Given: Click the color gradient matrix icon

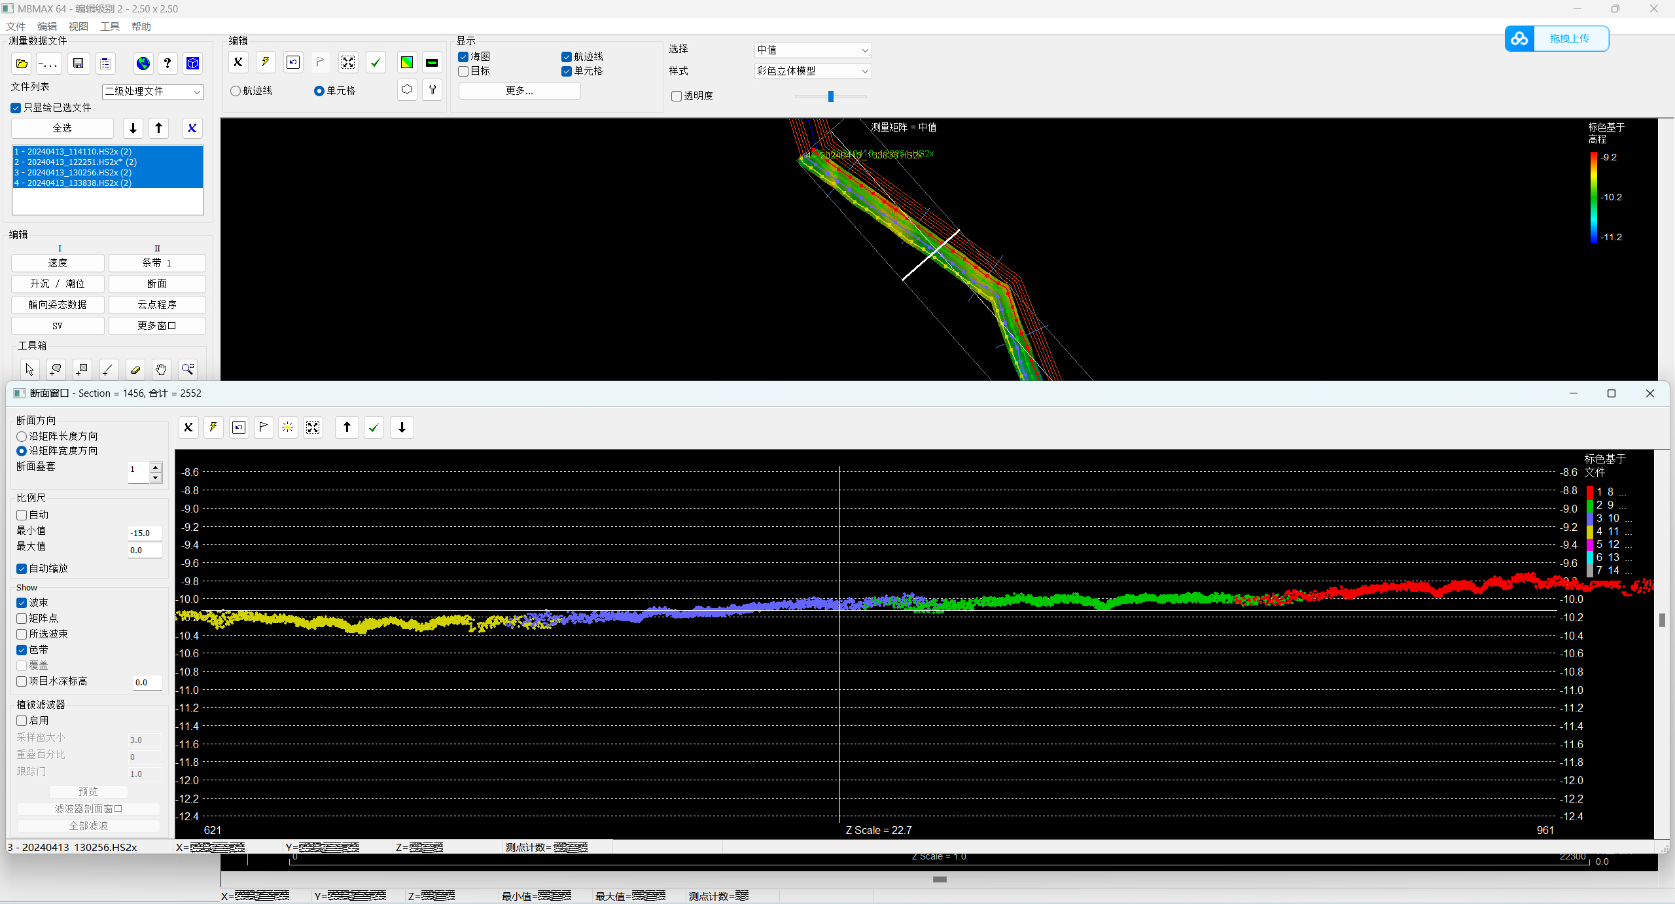Looking at the screenshot, I should 407,62.
